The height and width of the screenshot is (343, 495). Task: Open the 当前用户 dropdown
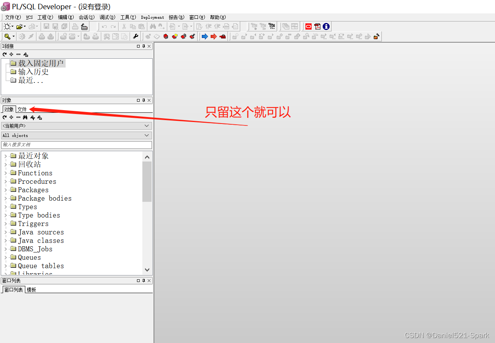pyautogui.click(x=147, y=126)
